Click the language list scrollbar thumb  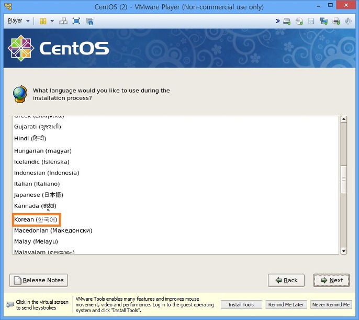(343, 179)
